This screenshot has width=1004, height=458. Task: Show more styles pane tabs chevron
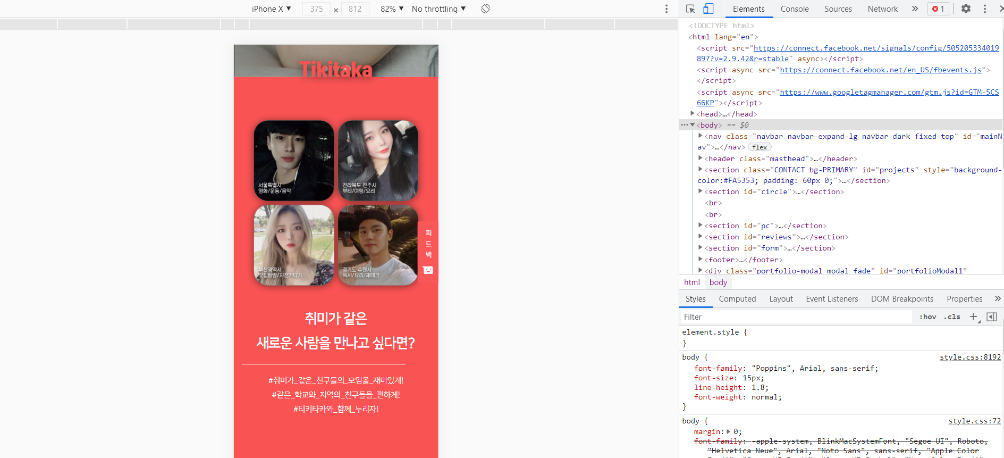click(998, 298)
